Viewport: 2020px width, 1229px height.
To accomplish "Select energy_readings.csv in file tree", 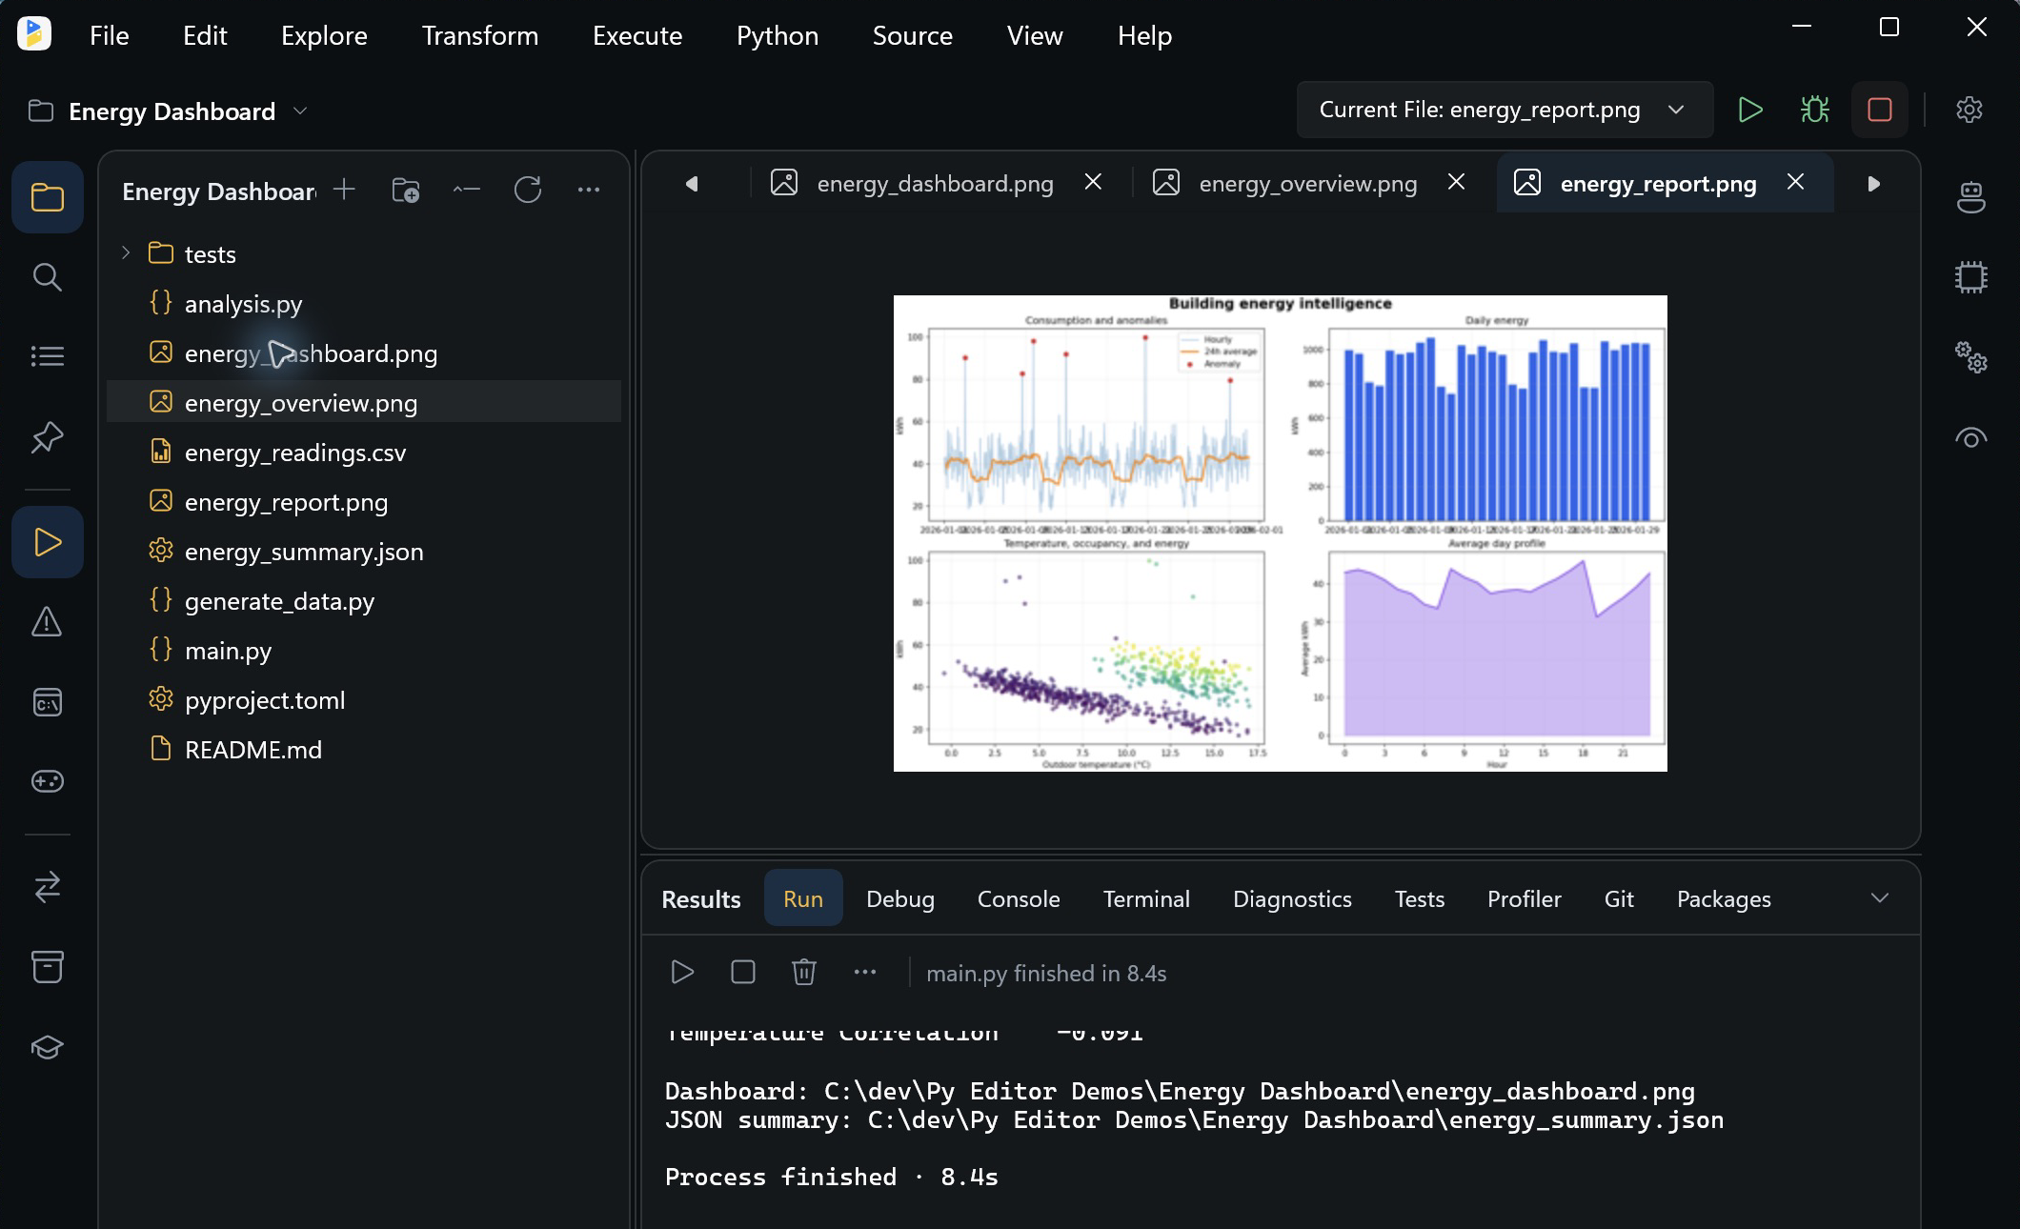I will coord(364,452).
